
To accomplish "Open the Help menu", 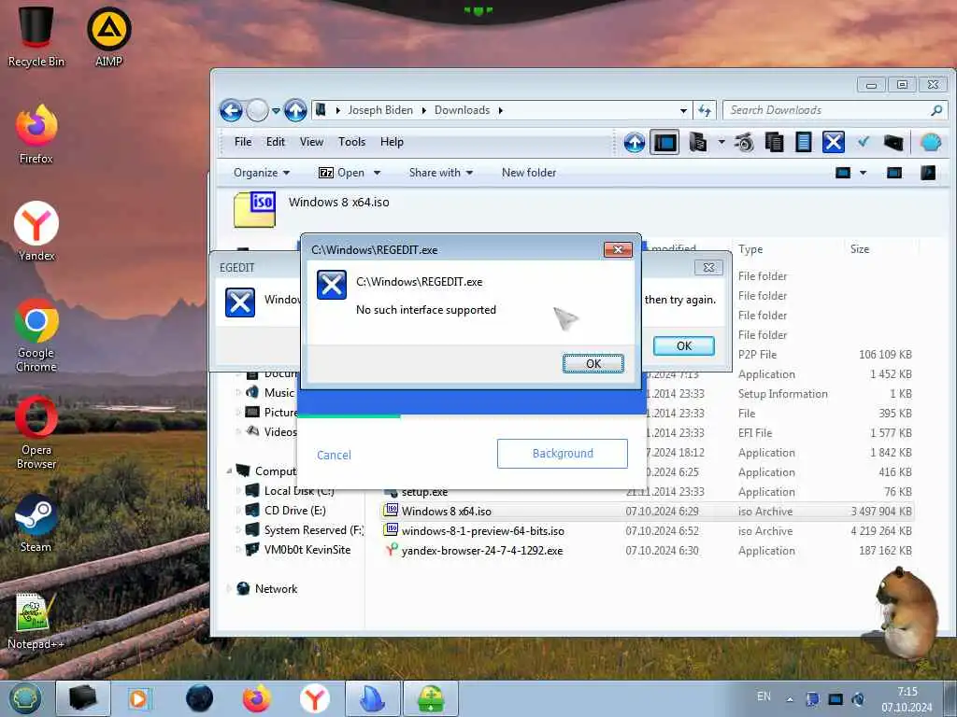I will (x=392, y=142).
